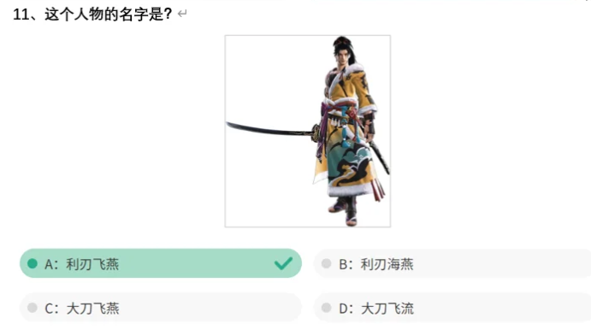Click the letter label D: on its option
591x330 pixels.
pyautogui.click(x=346, y=309)
